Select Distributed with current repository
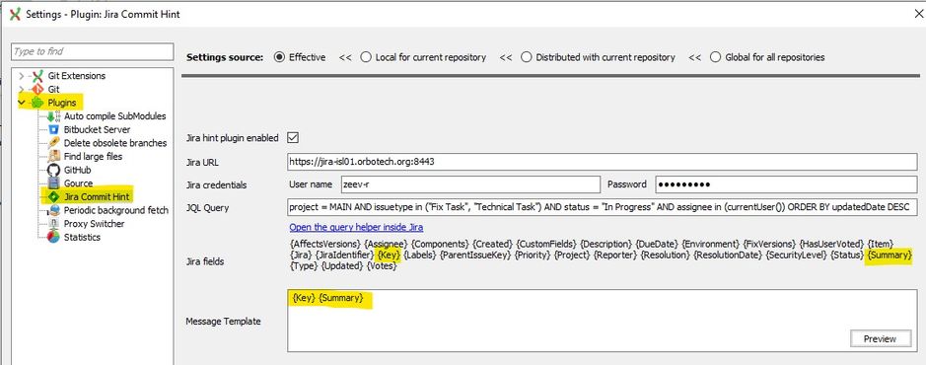Screen dimensions: 926x365 point(527,57)
